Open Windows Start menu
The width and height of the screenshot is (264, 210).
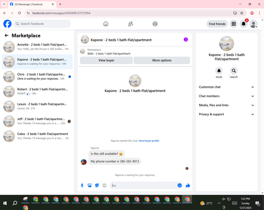[x=5, y=203]
